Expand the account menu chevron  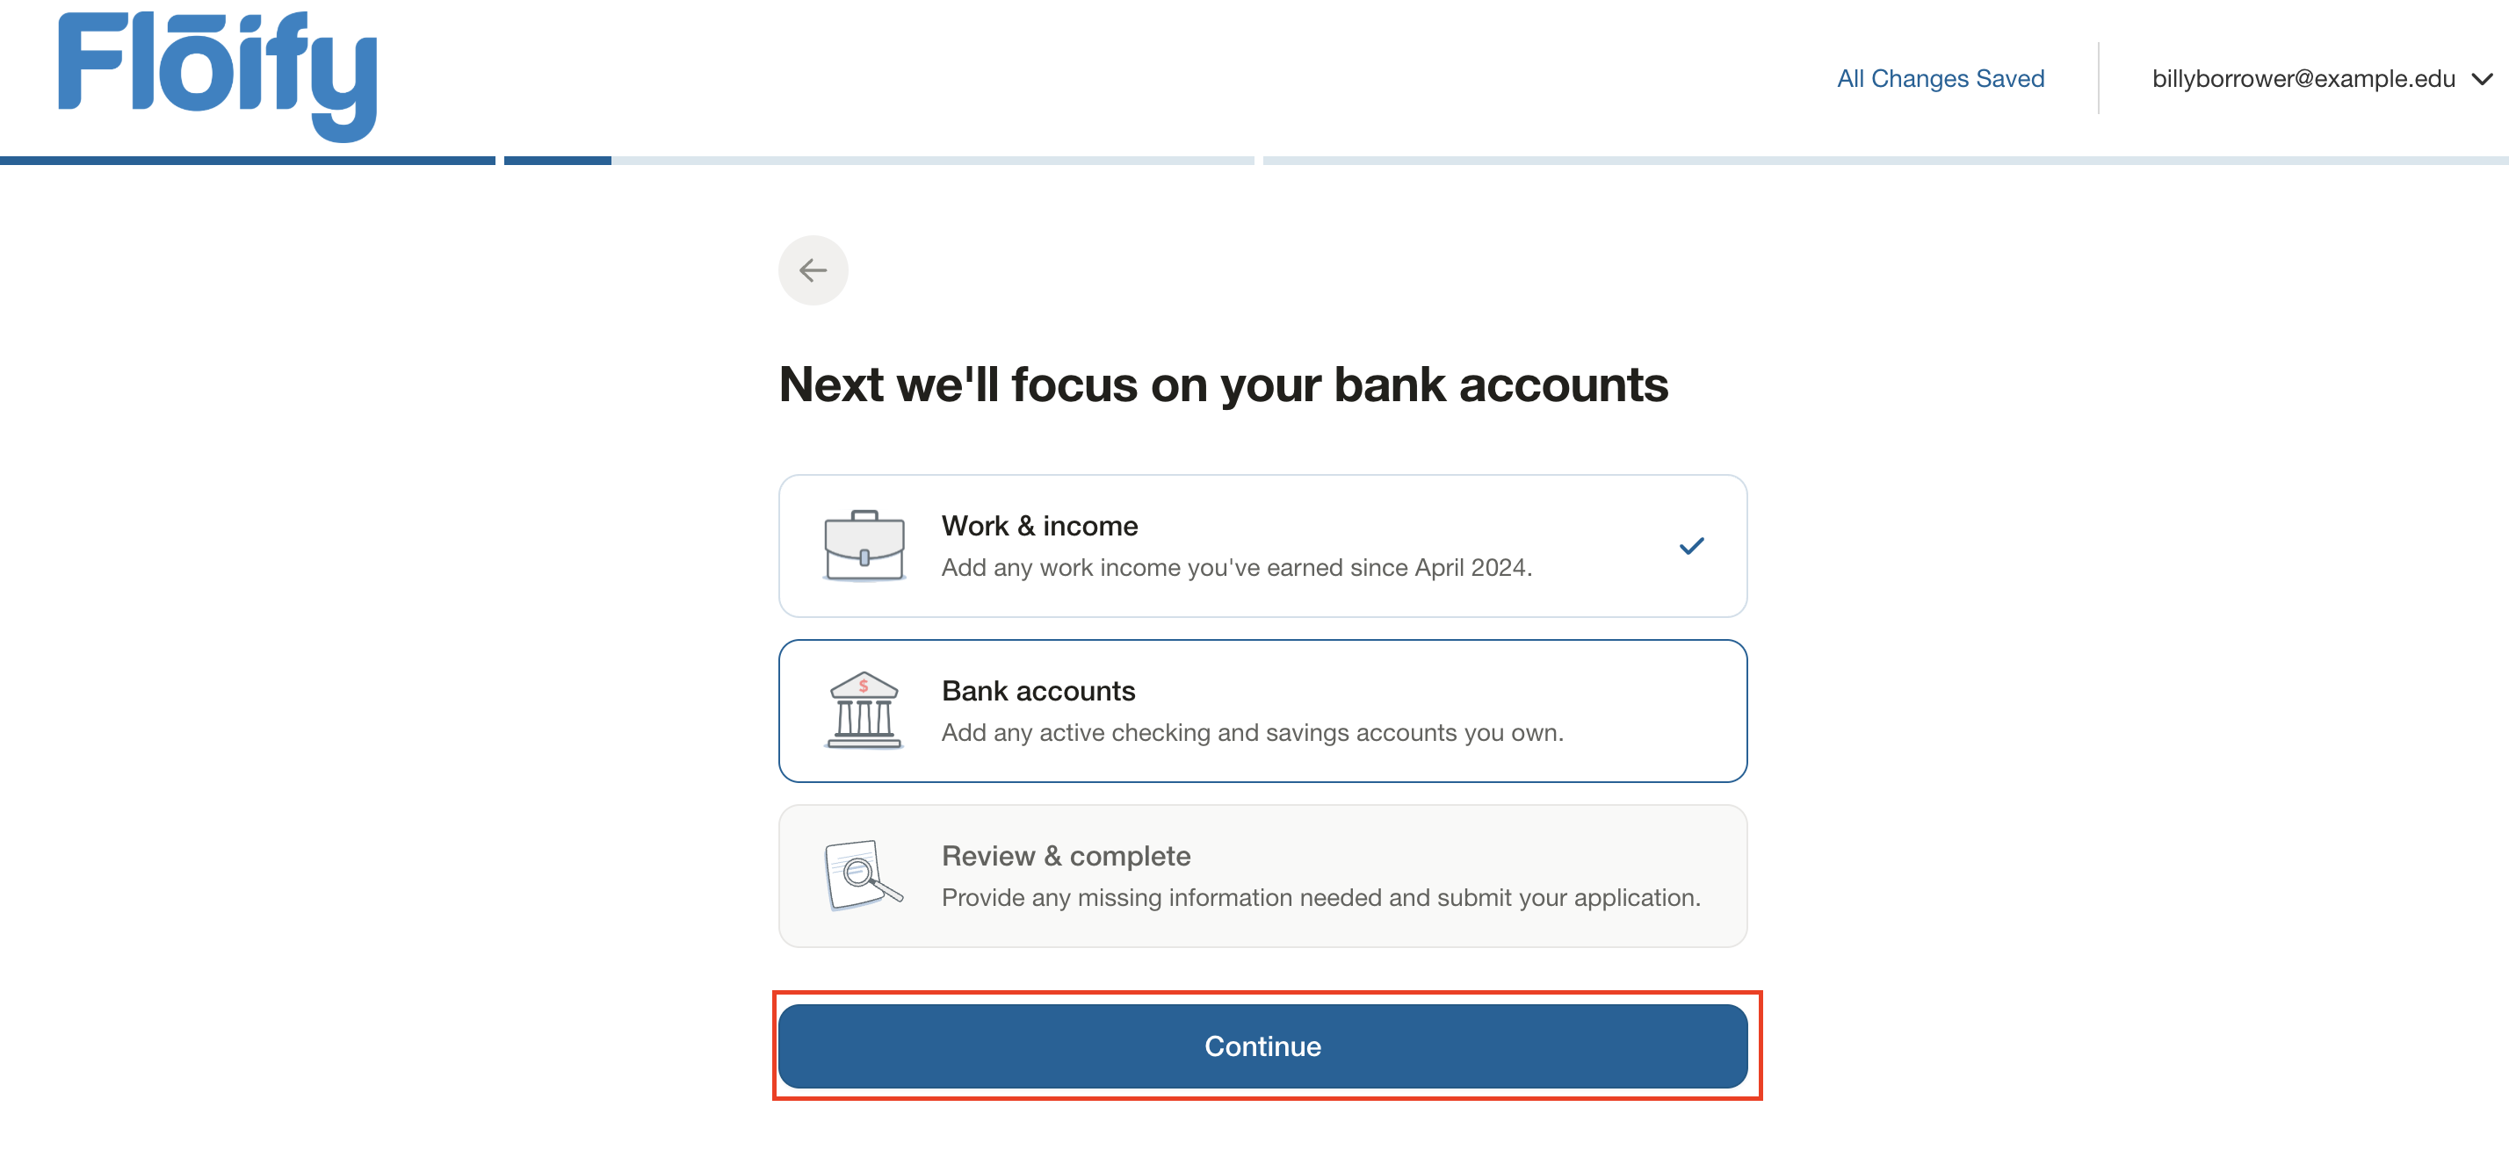(2482, 79)
